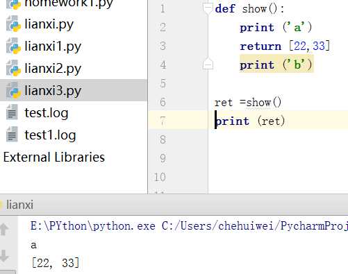Click line number 10 in gutter
The width and height of the screenshot is (348, 274).
point(160,177)
